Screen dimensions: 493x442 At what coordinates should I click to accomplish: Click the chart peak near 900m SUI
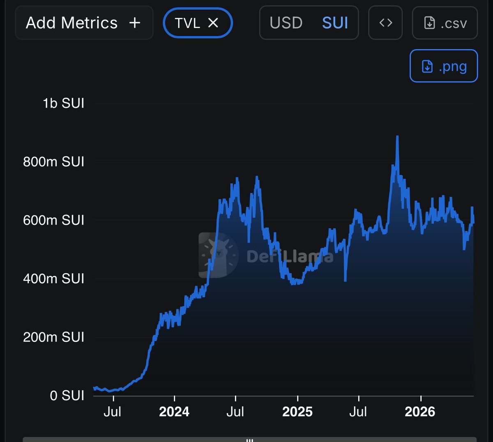[397, 137]
